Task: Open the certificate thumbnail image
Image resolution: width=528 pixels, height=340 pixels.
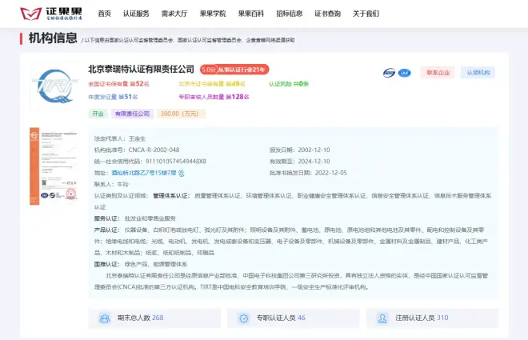Action: [x=54, y=166]
